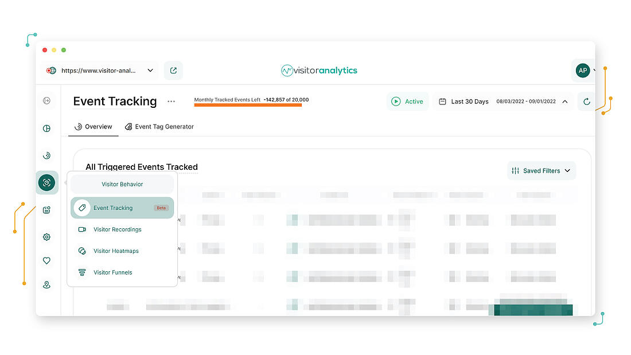Expand the sidebar with arrow icon
This screenshot has width=631, height=355.
[46, 100]
